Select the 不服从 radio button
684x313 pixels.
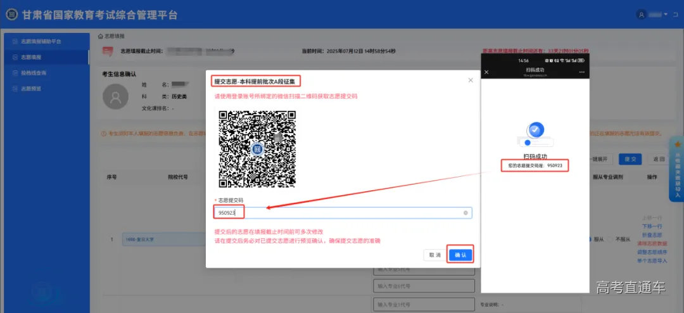pyautogui.click(x=611, y=240)
